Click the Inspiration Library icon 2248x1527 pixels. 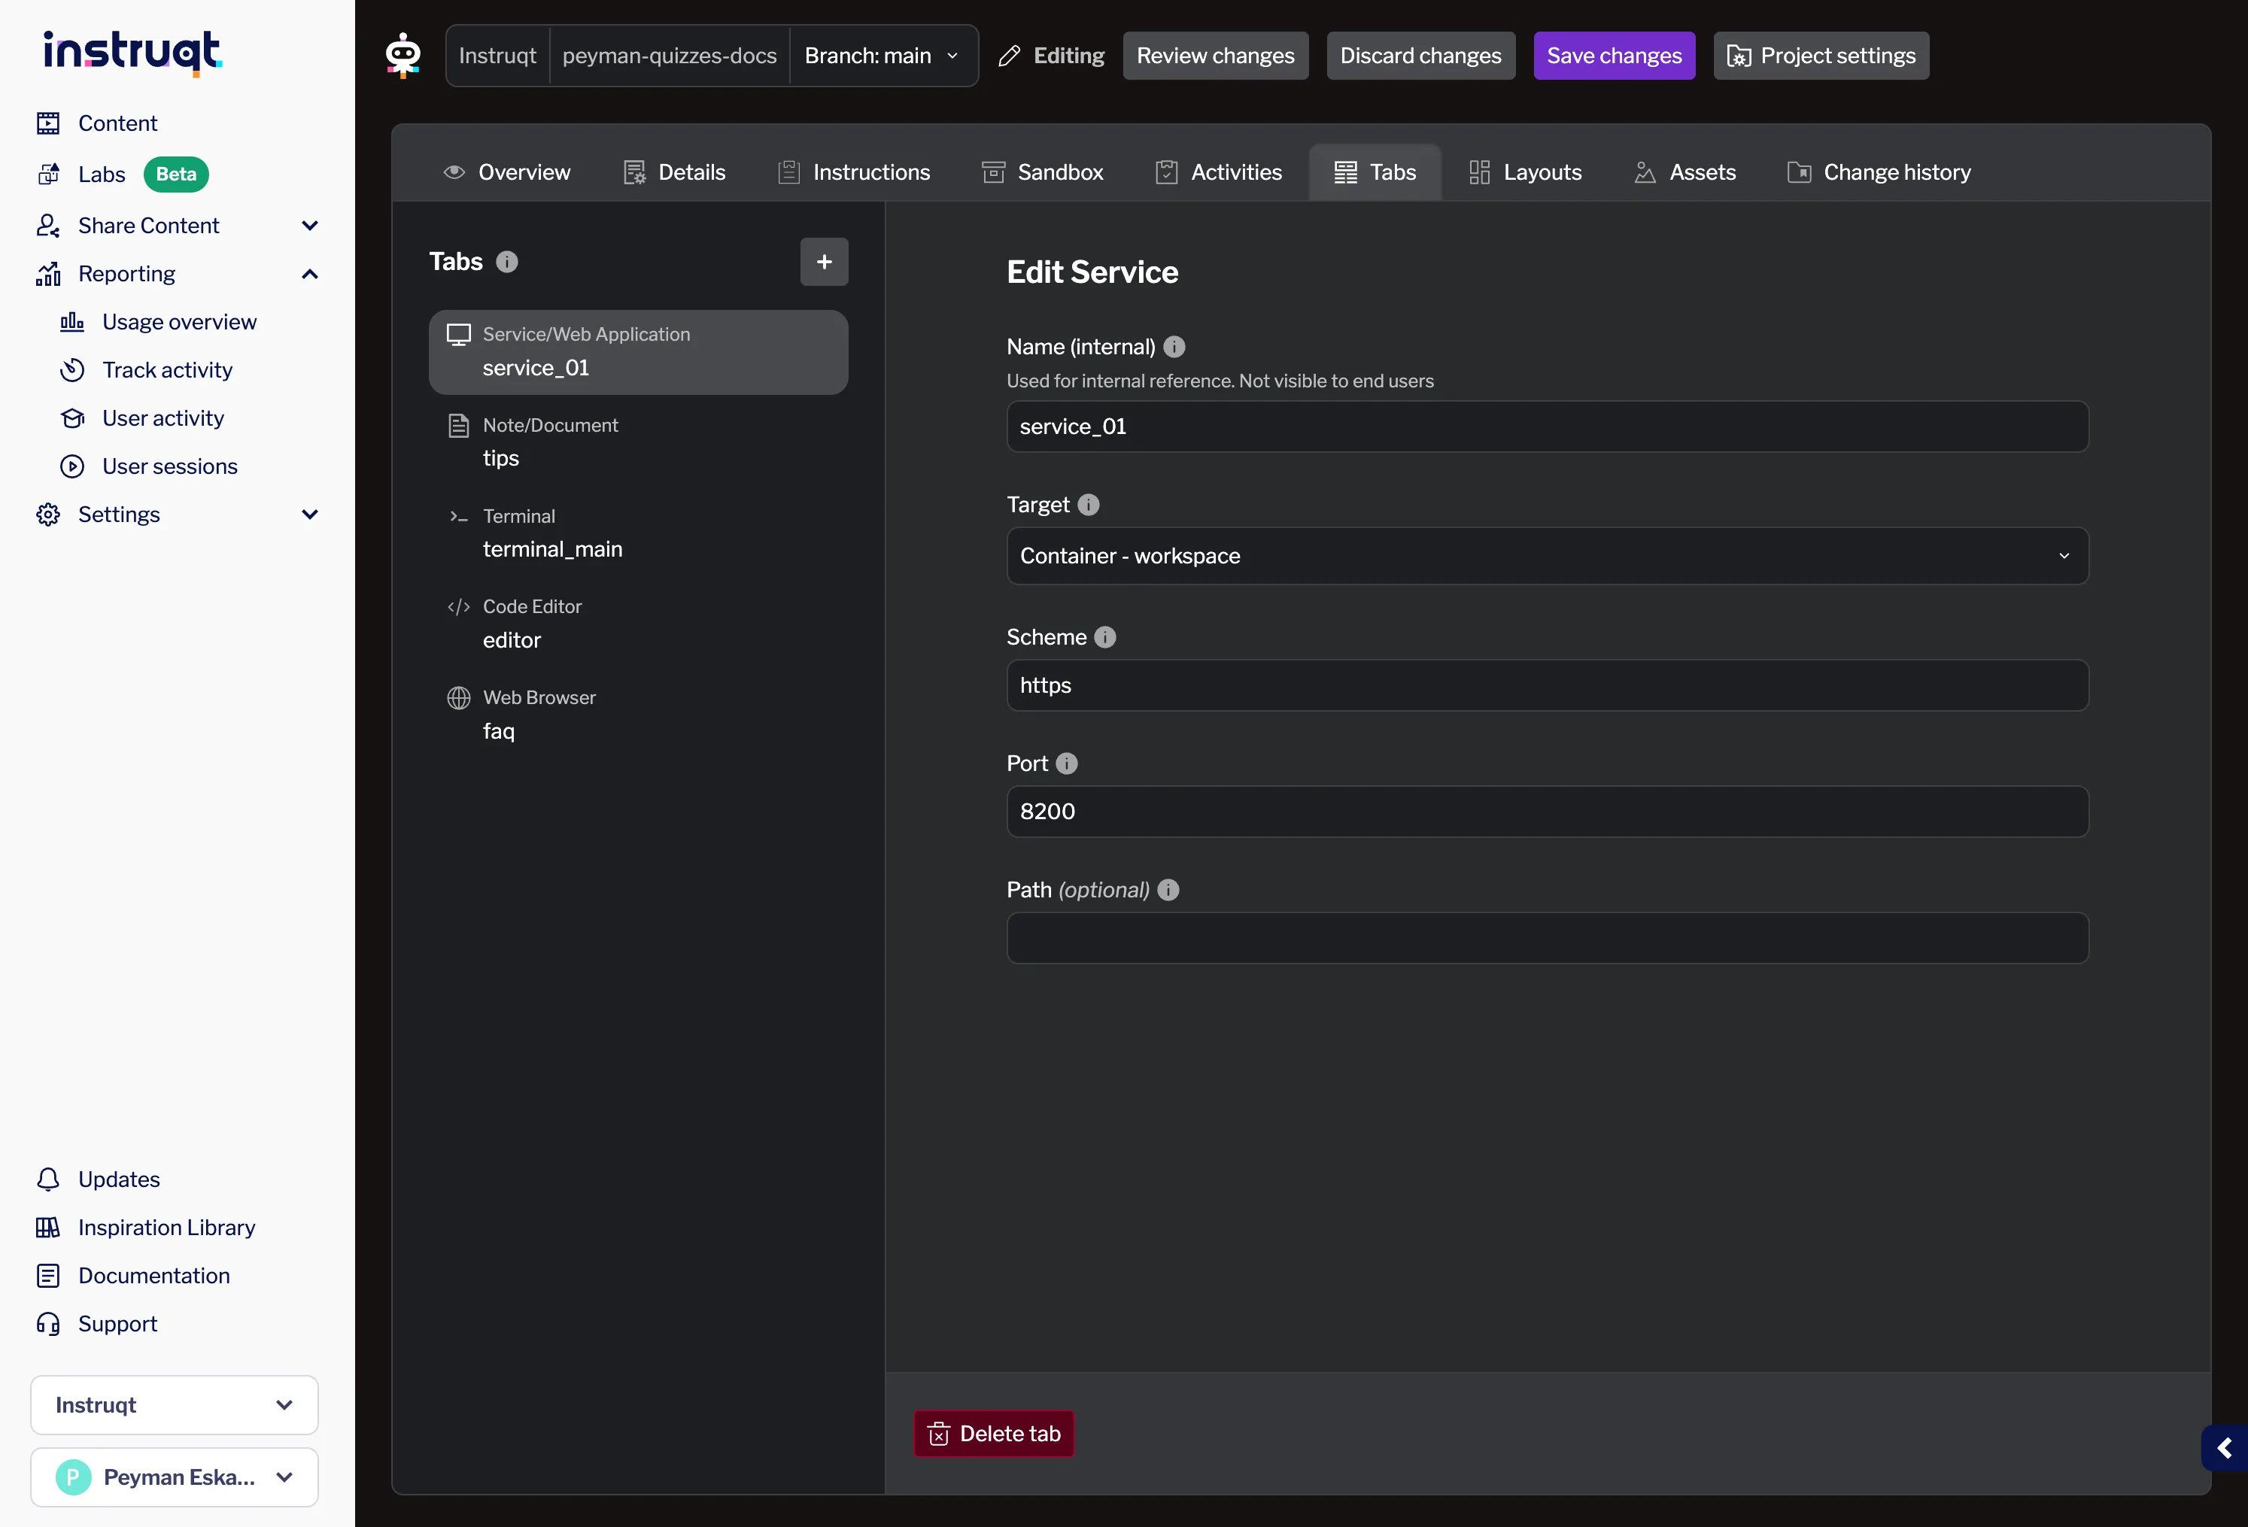coord(47,1227)
